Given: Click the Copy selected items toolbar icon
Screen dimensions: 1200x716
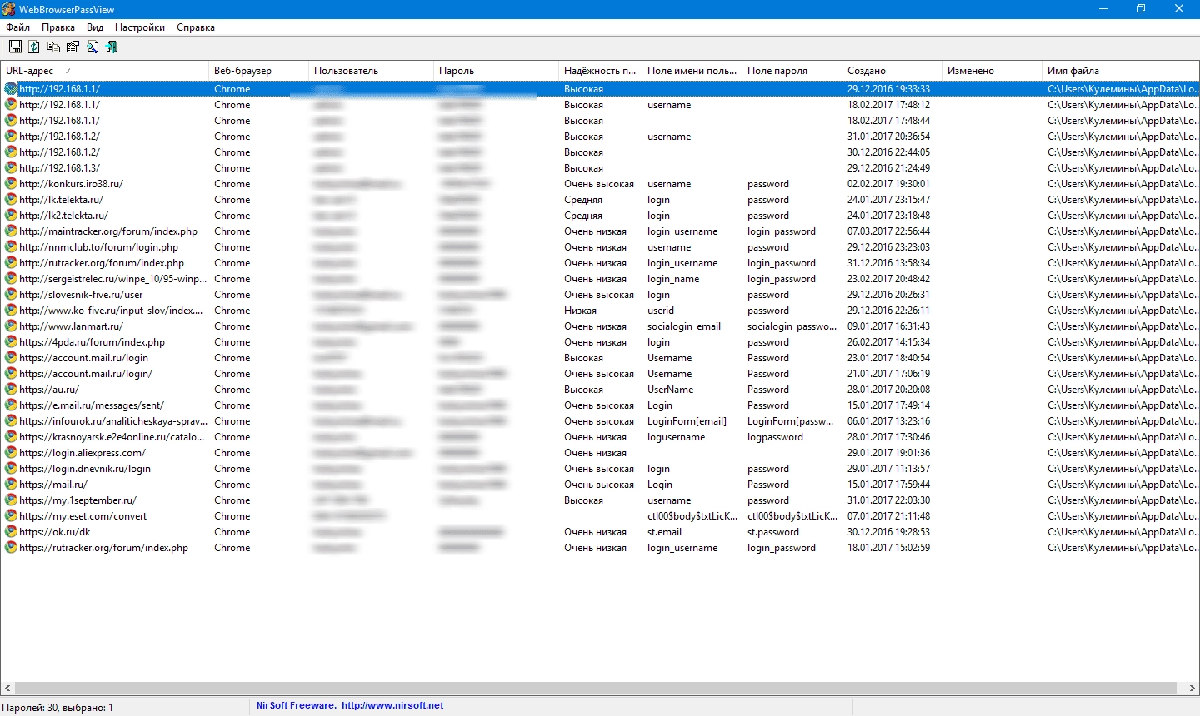Looking at the screenshot, I should [53, 47].
